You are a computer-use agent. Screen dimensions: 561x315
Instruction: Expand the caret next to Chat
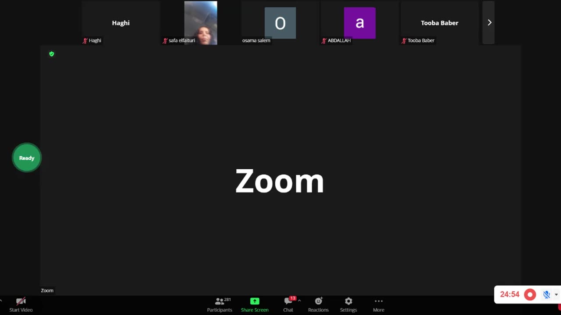click(x=299, y=301)
